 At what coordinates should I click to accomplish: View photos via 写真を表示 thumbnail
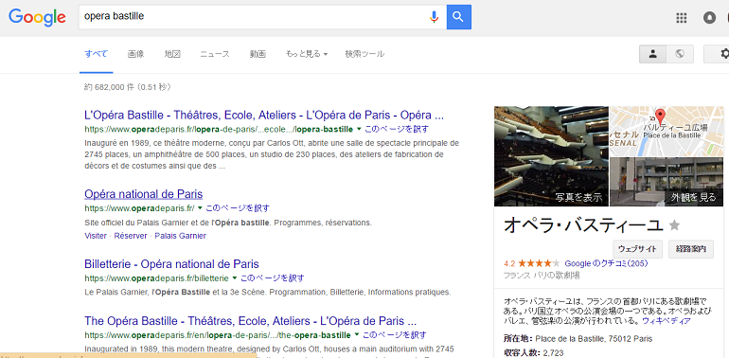click(551, 156)
